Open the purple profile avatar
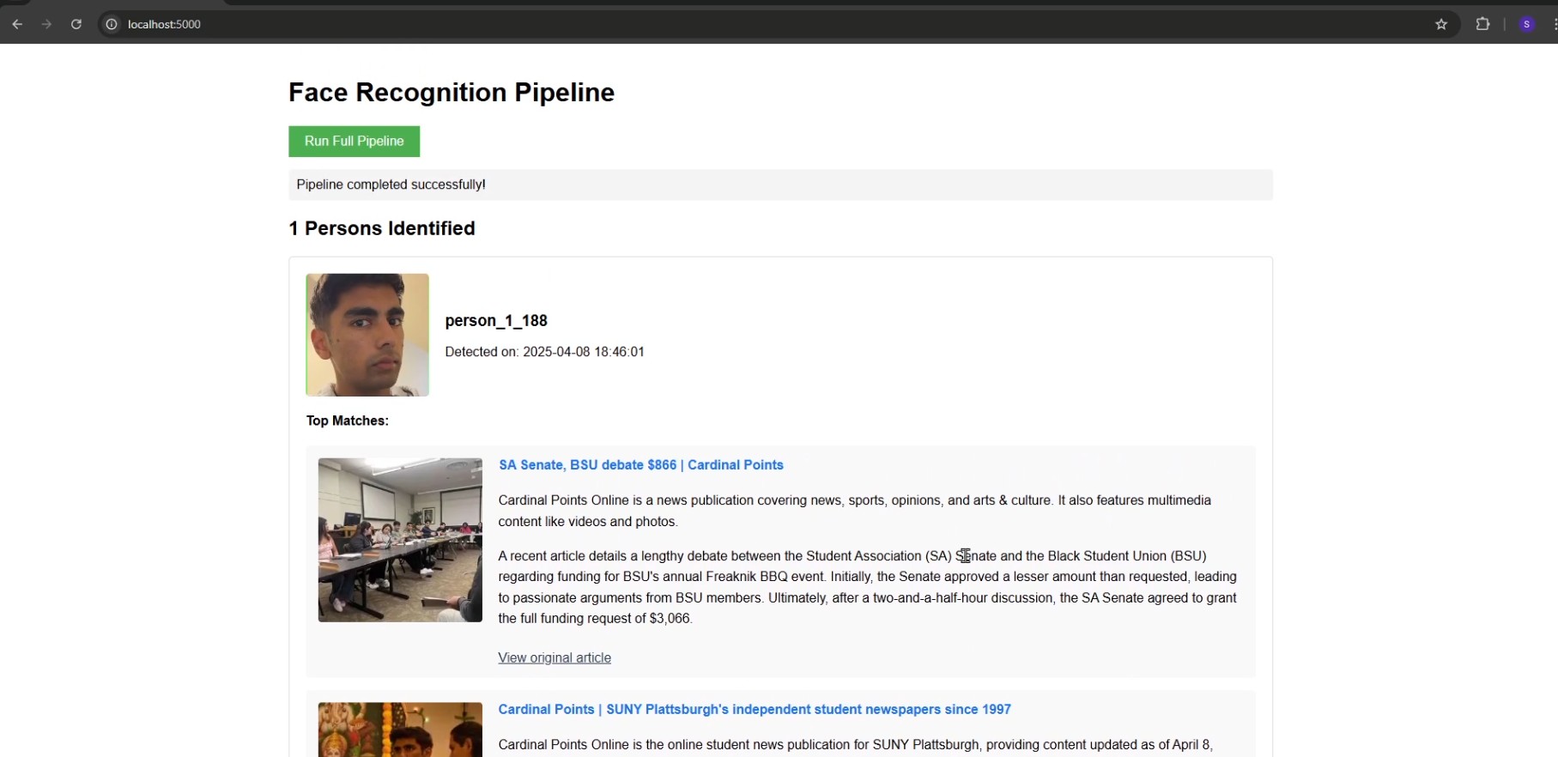This screenshot has height=757, width=1558. [1526, 24]
